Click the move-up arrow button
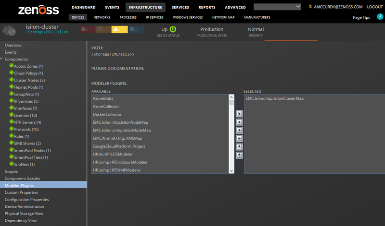Viewport: 385px width, 226px height. (239, 122)
